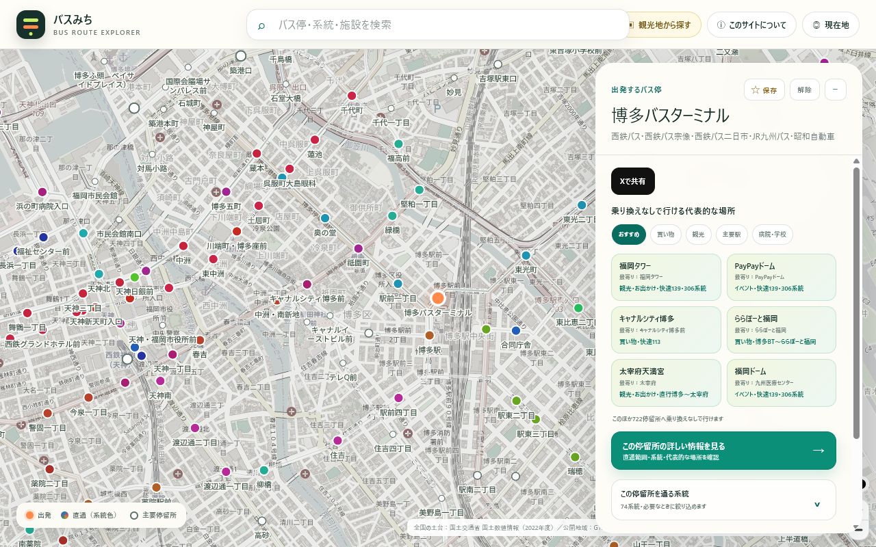The width and height of the screenshot is (876, 547).
Task: Click the red marker at 千代町
Action: click(x=352, y=96)
